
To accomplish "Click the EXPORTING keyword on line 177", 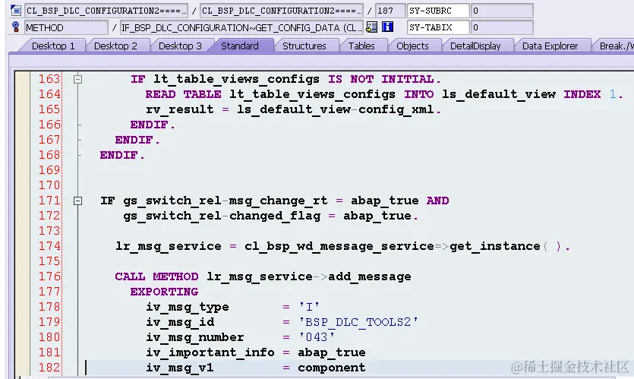I will 164,292.
